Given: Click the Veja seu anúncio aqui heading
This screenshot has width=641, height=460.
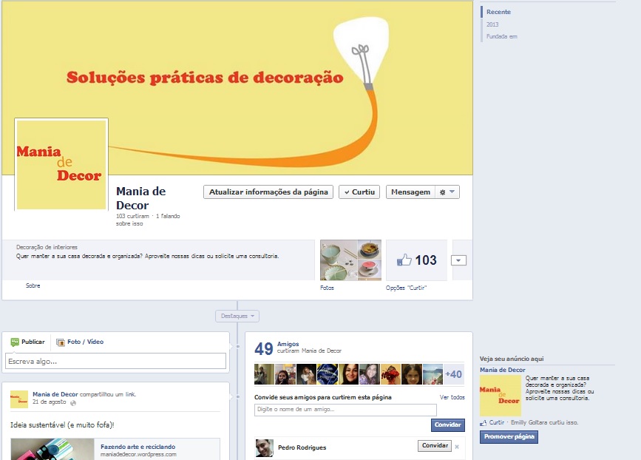Looking at the screenshot, I should point(512,359).
